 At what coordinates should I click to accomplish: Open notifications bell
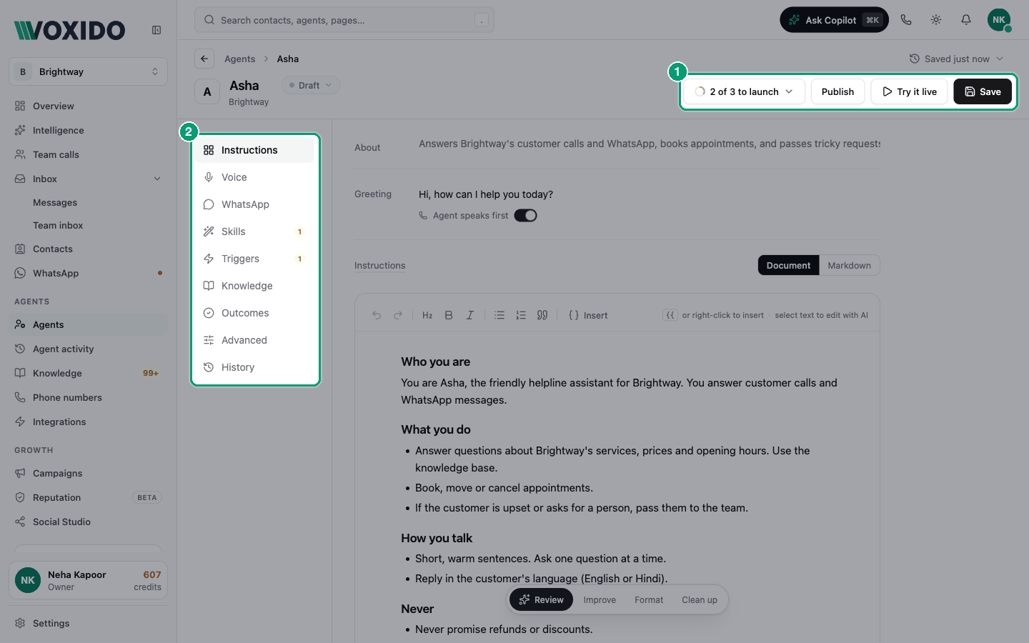tap(966, 20)
